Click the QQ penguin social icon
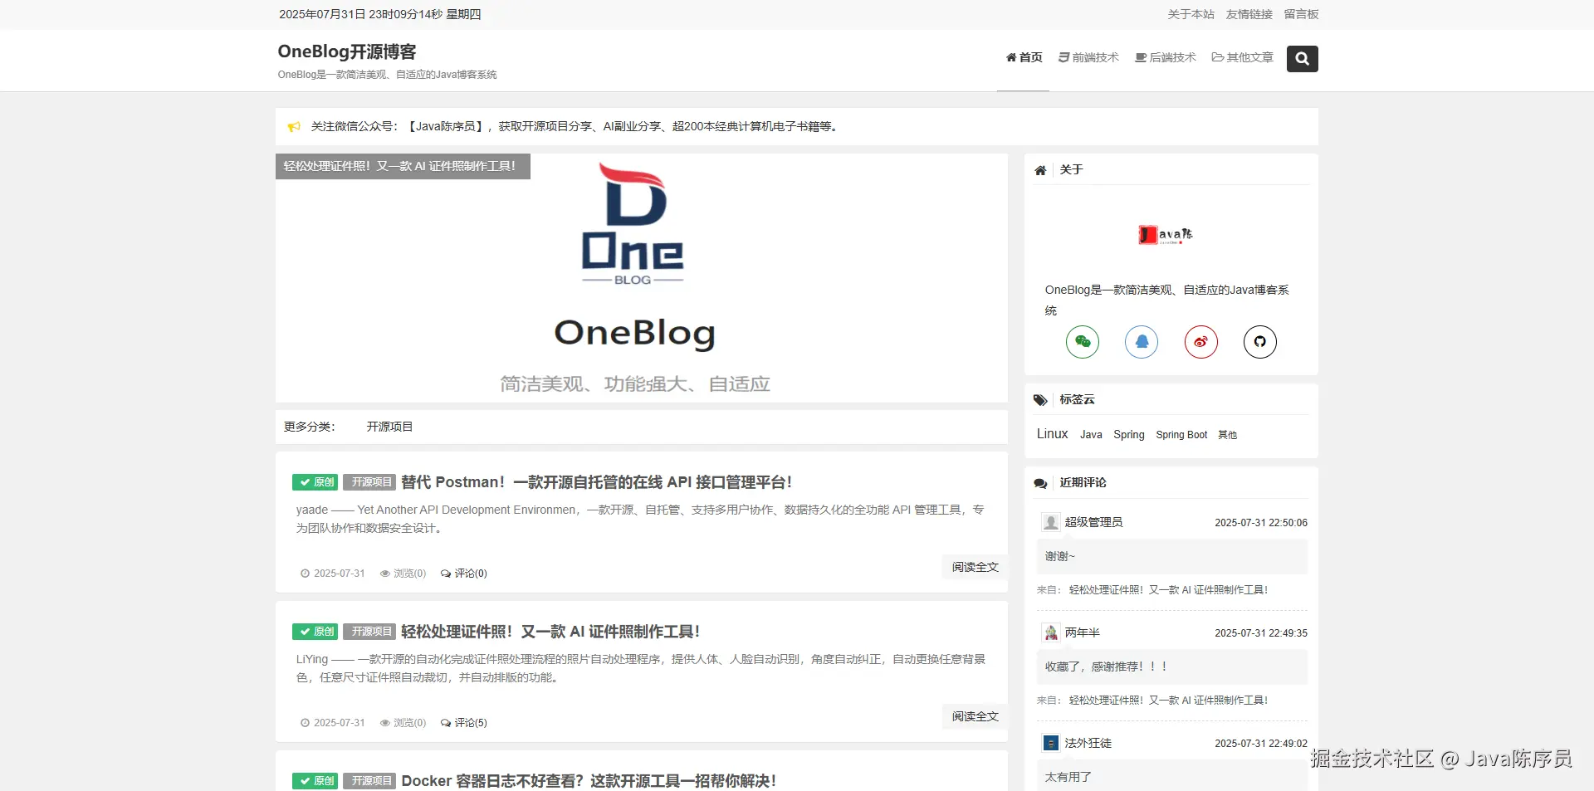Viewport: 1594px width, 791px height. point(1142,342)
